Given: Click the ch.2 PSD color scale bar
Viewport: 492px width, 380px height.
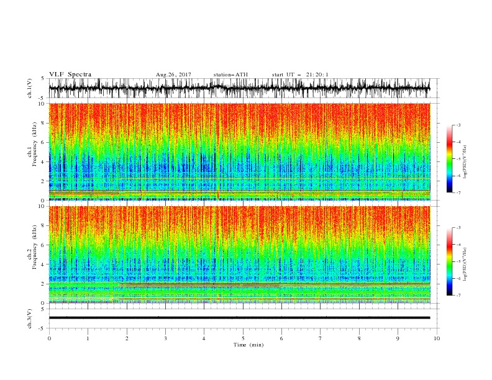Looking at the screenshot, I should tap(450, 261).
